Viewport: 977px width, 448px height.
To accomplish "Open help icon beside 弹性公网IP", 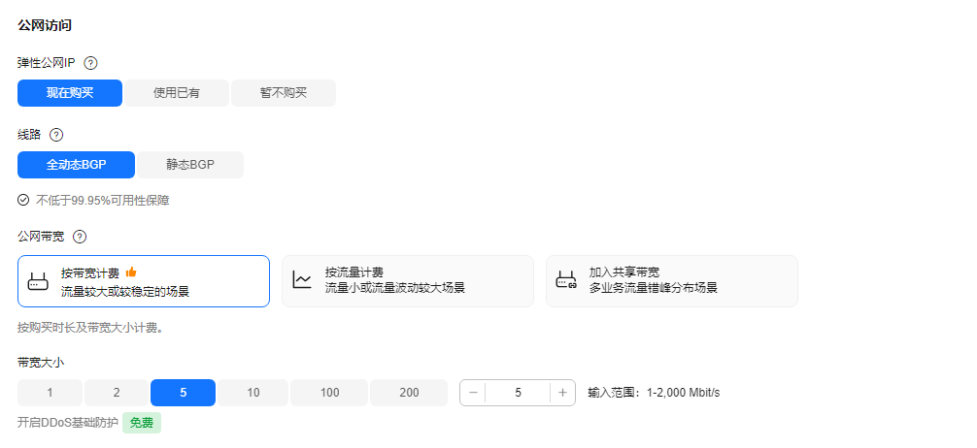I will click(x=90, y=63).
